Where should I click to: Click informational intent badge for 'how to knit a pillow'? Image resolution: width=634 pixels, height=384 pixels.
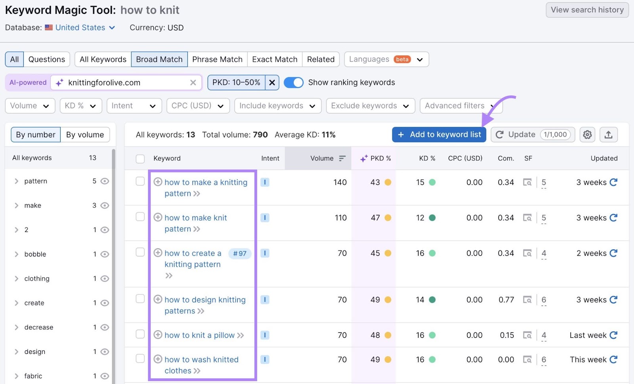[x=265, y=335]
